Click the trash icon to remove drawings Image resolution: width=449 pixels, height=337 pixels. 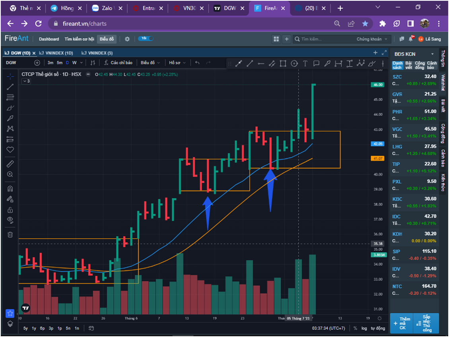click(x=10, y=234)
